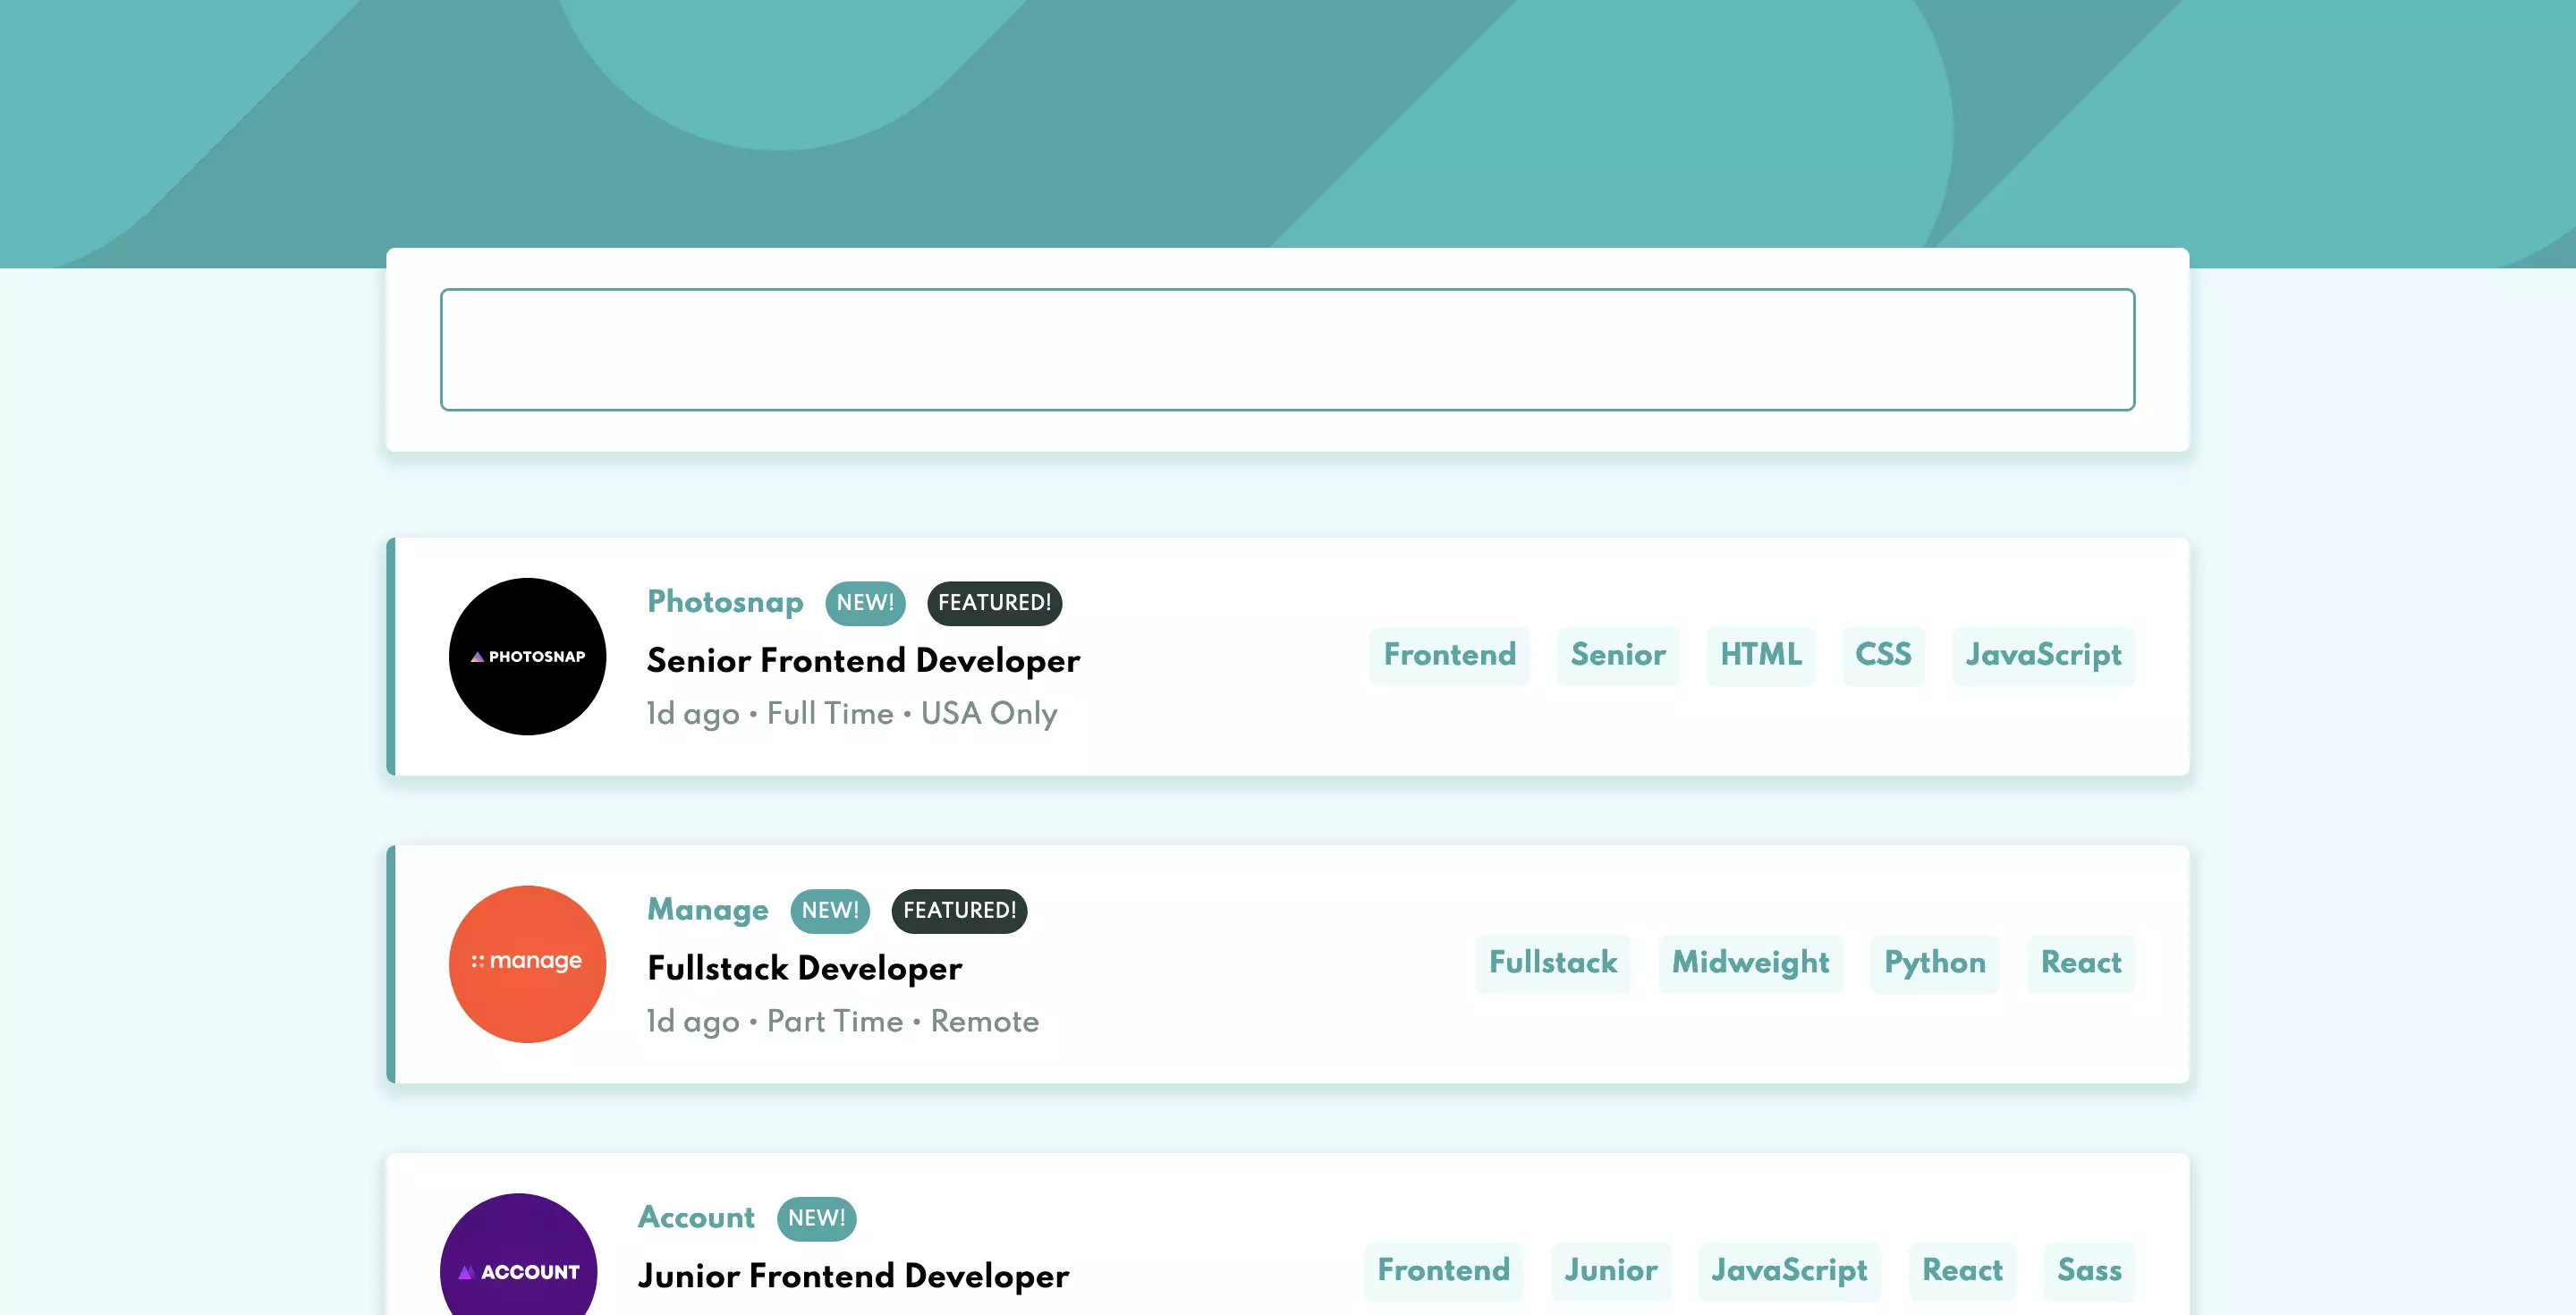Toggle the FEATURED! badge on the Manage listing
The width and height of the screenshot is (2576, 1315).
(x=958, y=911)
